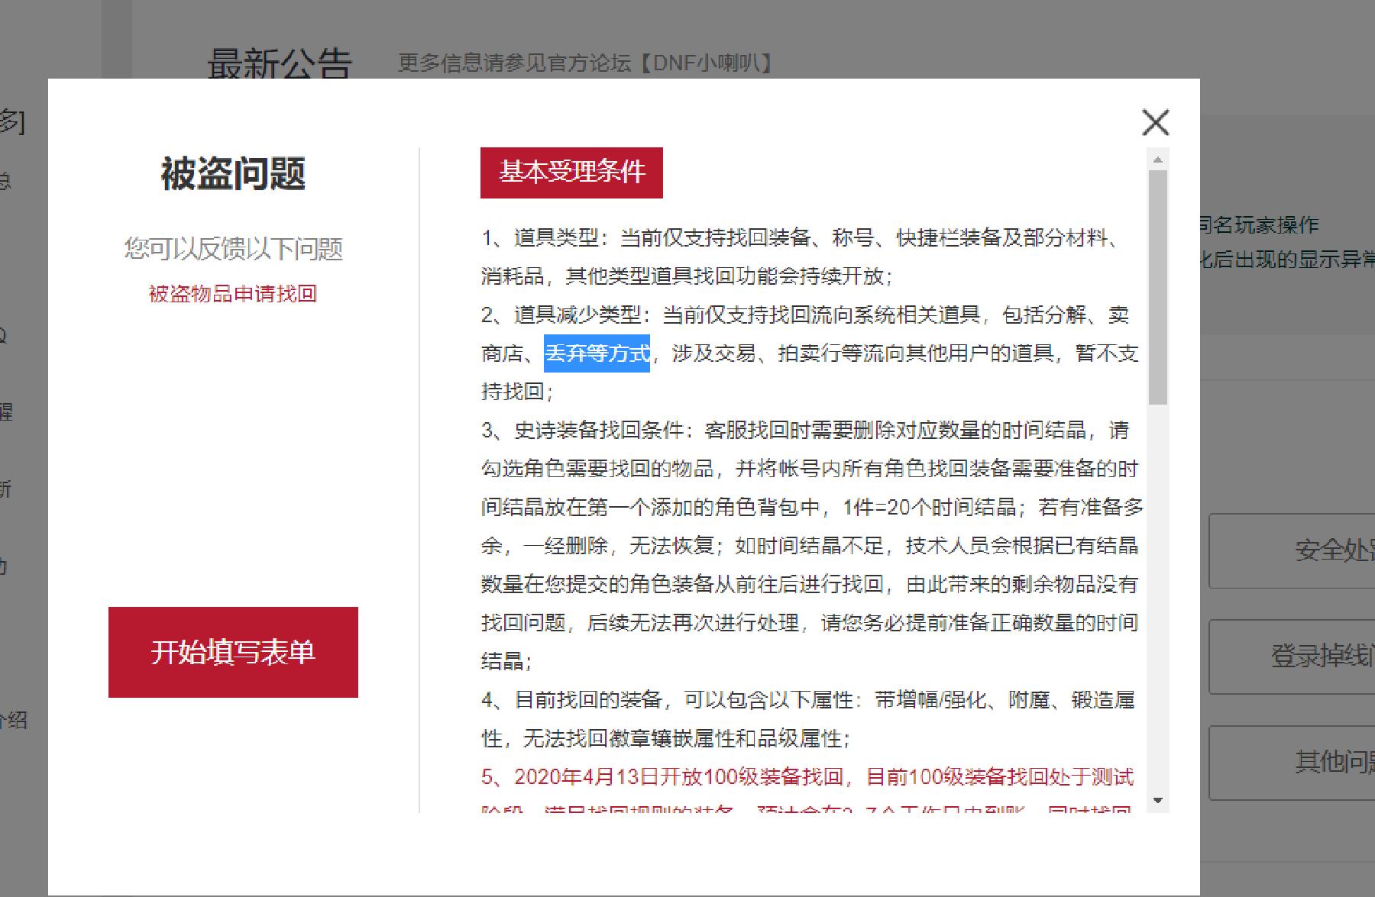The width and height of the screenshot is (1375, 897).
Task: Close the 被盗问题 dialog with the X
Action: [x=1155, y=123]
